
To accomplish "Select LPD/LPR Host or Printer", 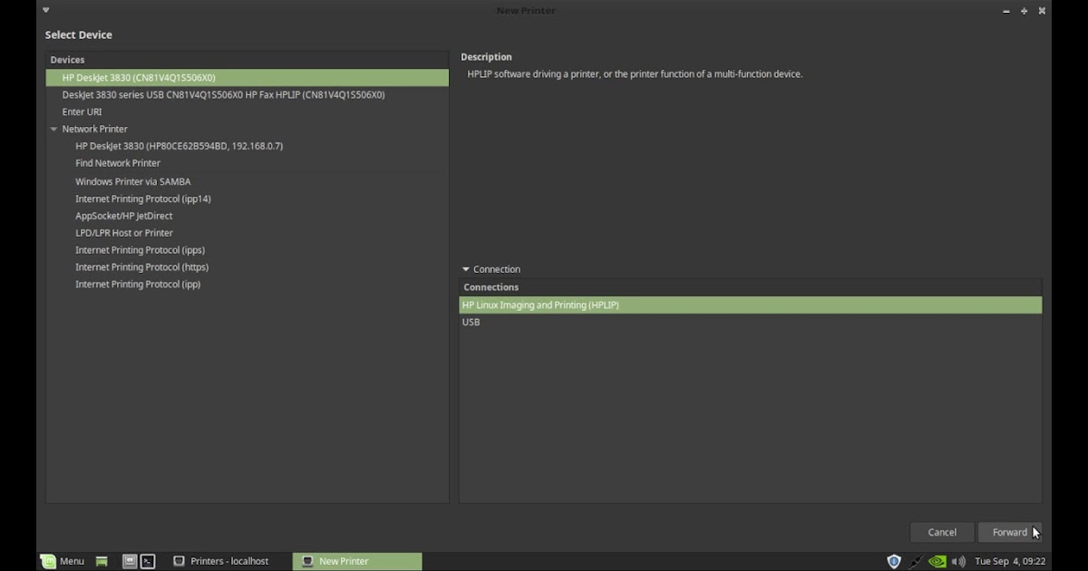I will (247, 233).
